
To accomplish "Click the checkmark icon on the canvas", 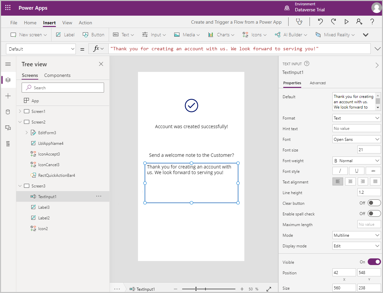I will point(191,106).
